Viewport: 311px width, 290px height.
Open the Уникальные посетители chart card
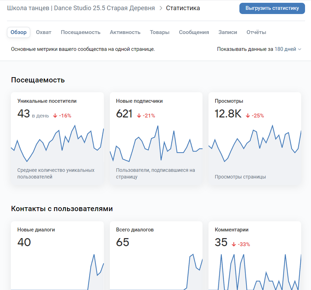pos(57,139)
